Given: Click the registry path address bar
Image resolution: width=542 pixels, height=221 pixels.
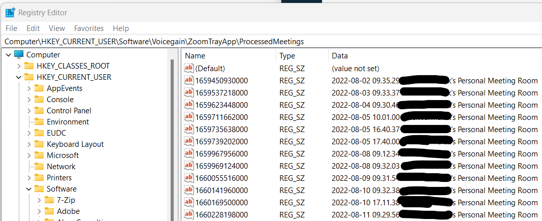Looking at the screenshot, I should pyautogui.click(x=271, y=42).
